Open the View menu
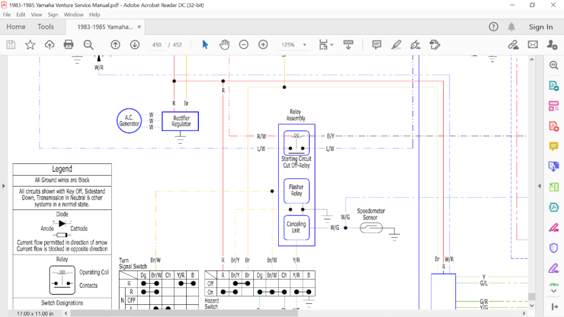564x317 pixels. pos(36,15)
